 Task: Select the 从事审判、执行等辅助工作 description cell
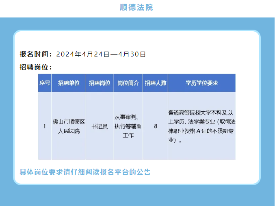tap(128, 126)
